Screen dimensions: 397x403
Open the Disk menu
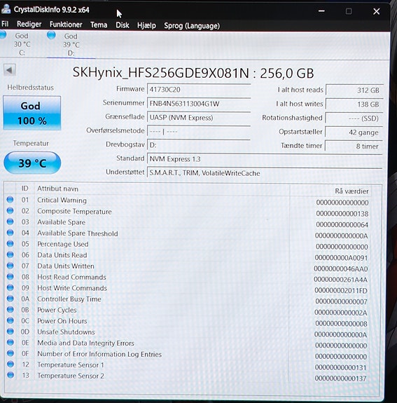(x=123, y=25)
